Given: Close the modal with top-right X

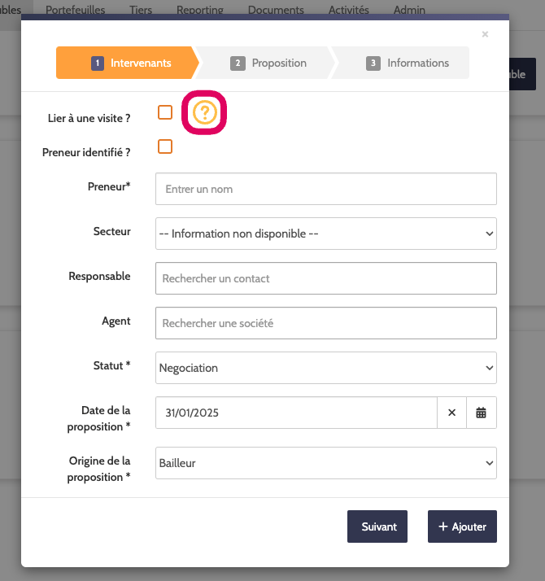Looking at the screenshot, I should click(485, 34).
